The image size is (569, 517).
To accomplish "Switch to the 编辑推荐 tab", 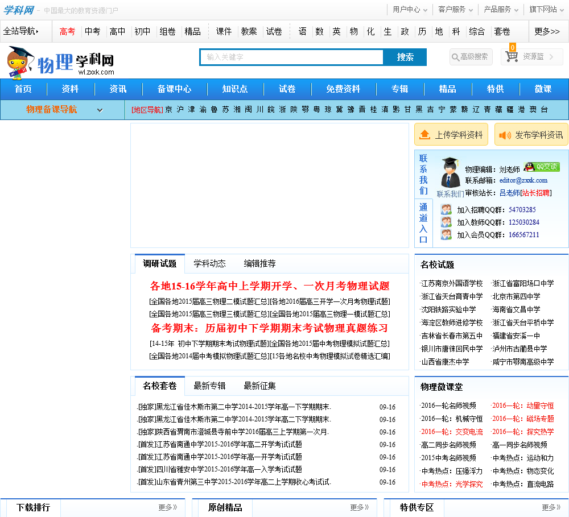I will point(259,264).
